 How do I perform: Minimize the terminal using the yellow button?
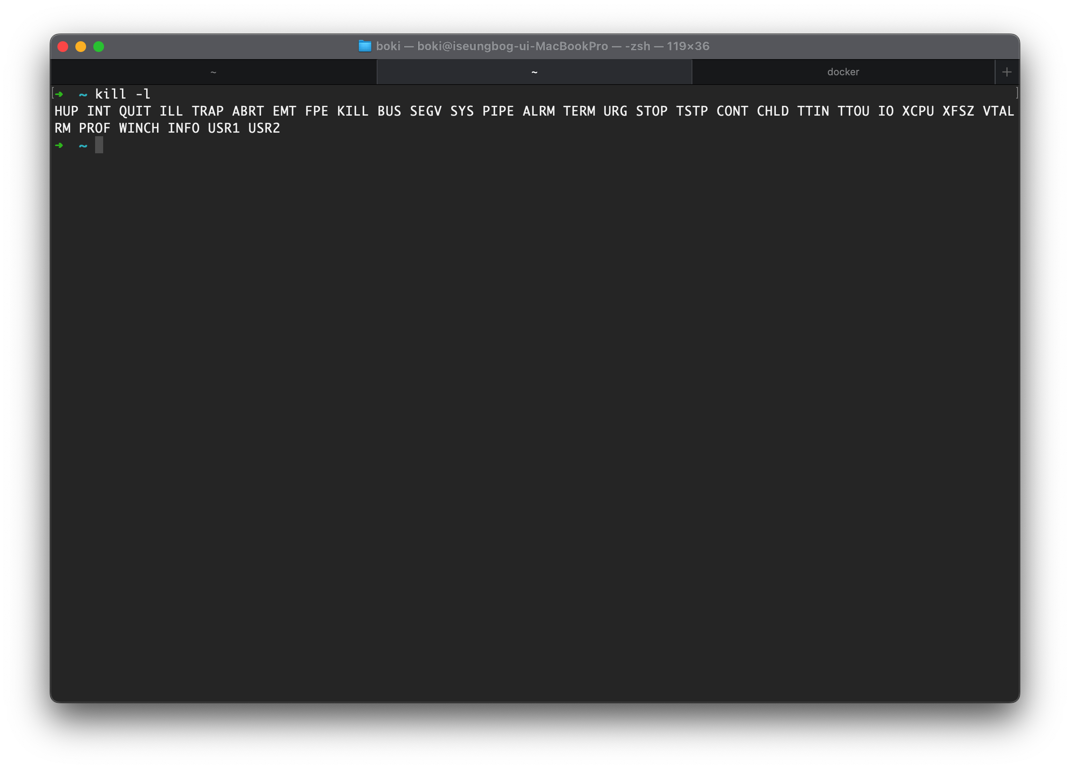coord(81,47)
